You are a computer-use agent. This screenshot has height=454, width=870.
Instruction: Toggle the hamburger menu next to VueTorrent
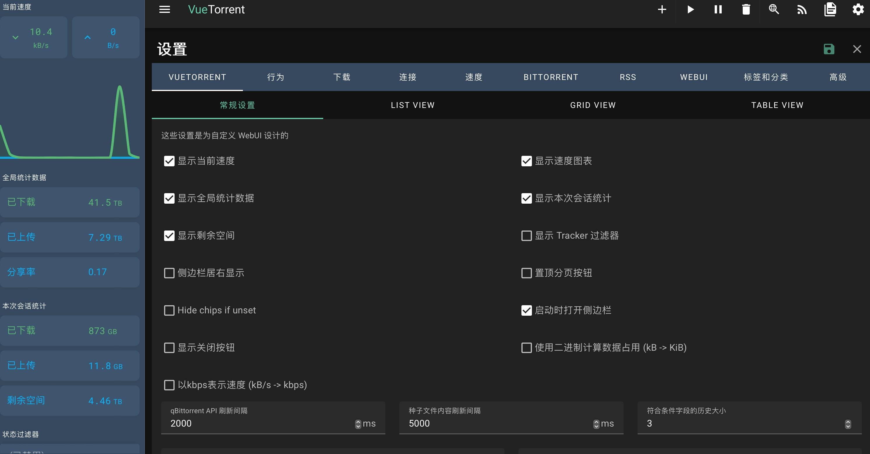164,9
